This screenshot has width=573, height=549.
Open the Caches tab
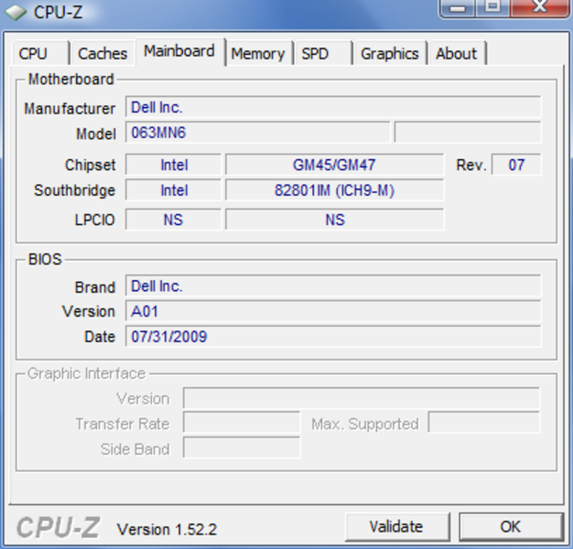(103, 54)
